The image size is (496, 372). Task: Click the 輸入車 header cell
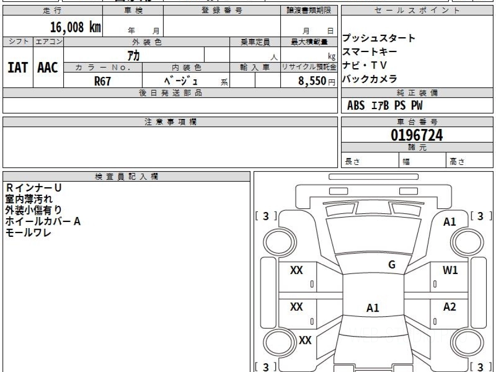point(255,67)
